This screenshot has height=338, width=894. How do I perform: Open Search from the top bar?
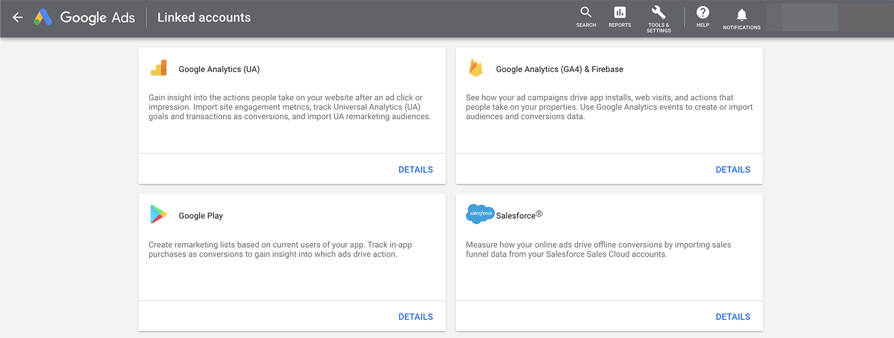(586, 17)
